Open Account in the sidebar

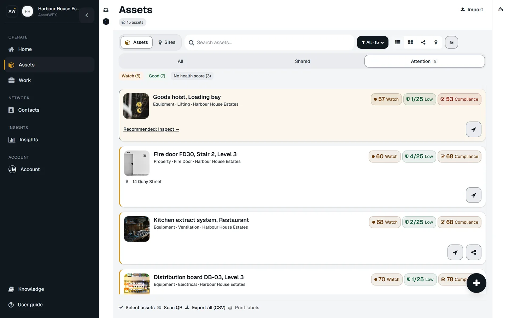click(49, 169)
